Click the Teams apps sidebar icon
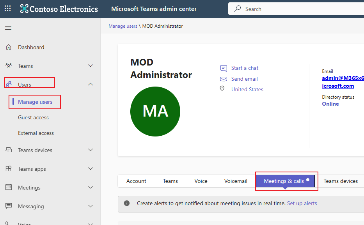The image size is (364, 225). coord(9,169)
